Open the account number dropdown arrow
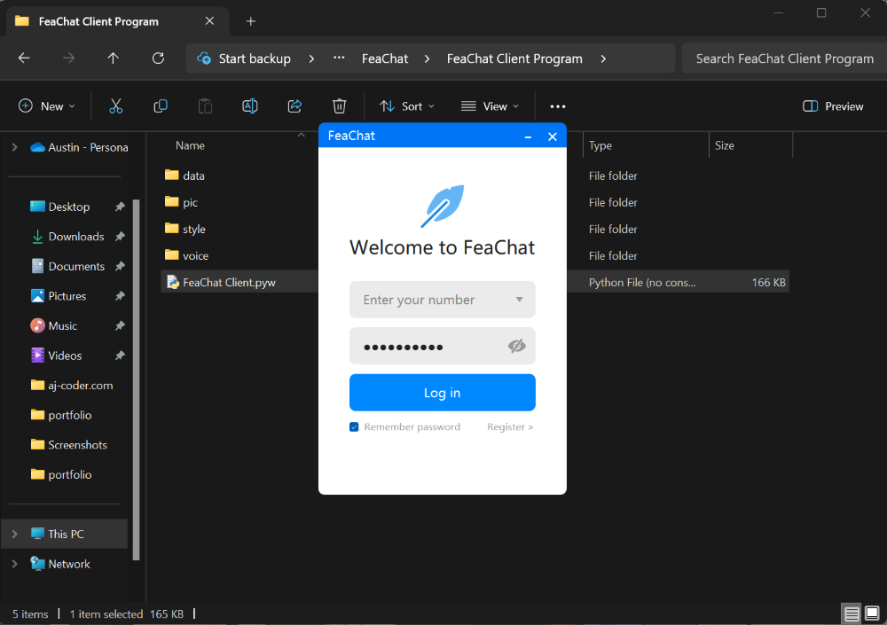The image size is (887, 625). click(519, 300)
